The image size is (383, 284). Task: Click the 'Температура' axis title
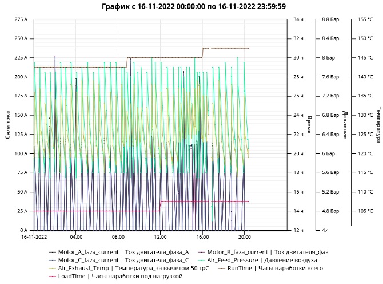pos(379,124)
